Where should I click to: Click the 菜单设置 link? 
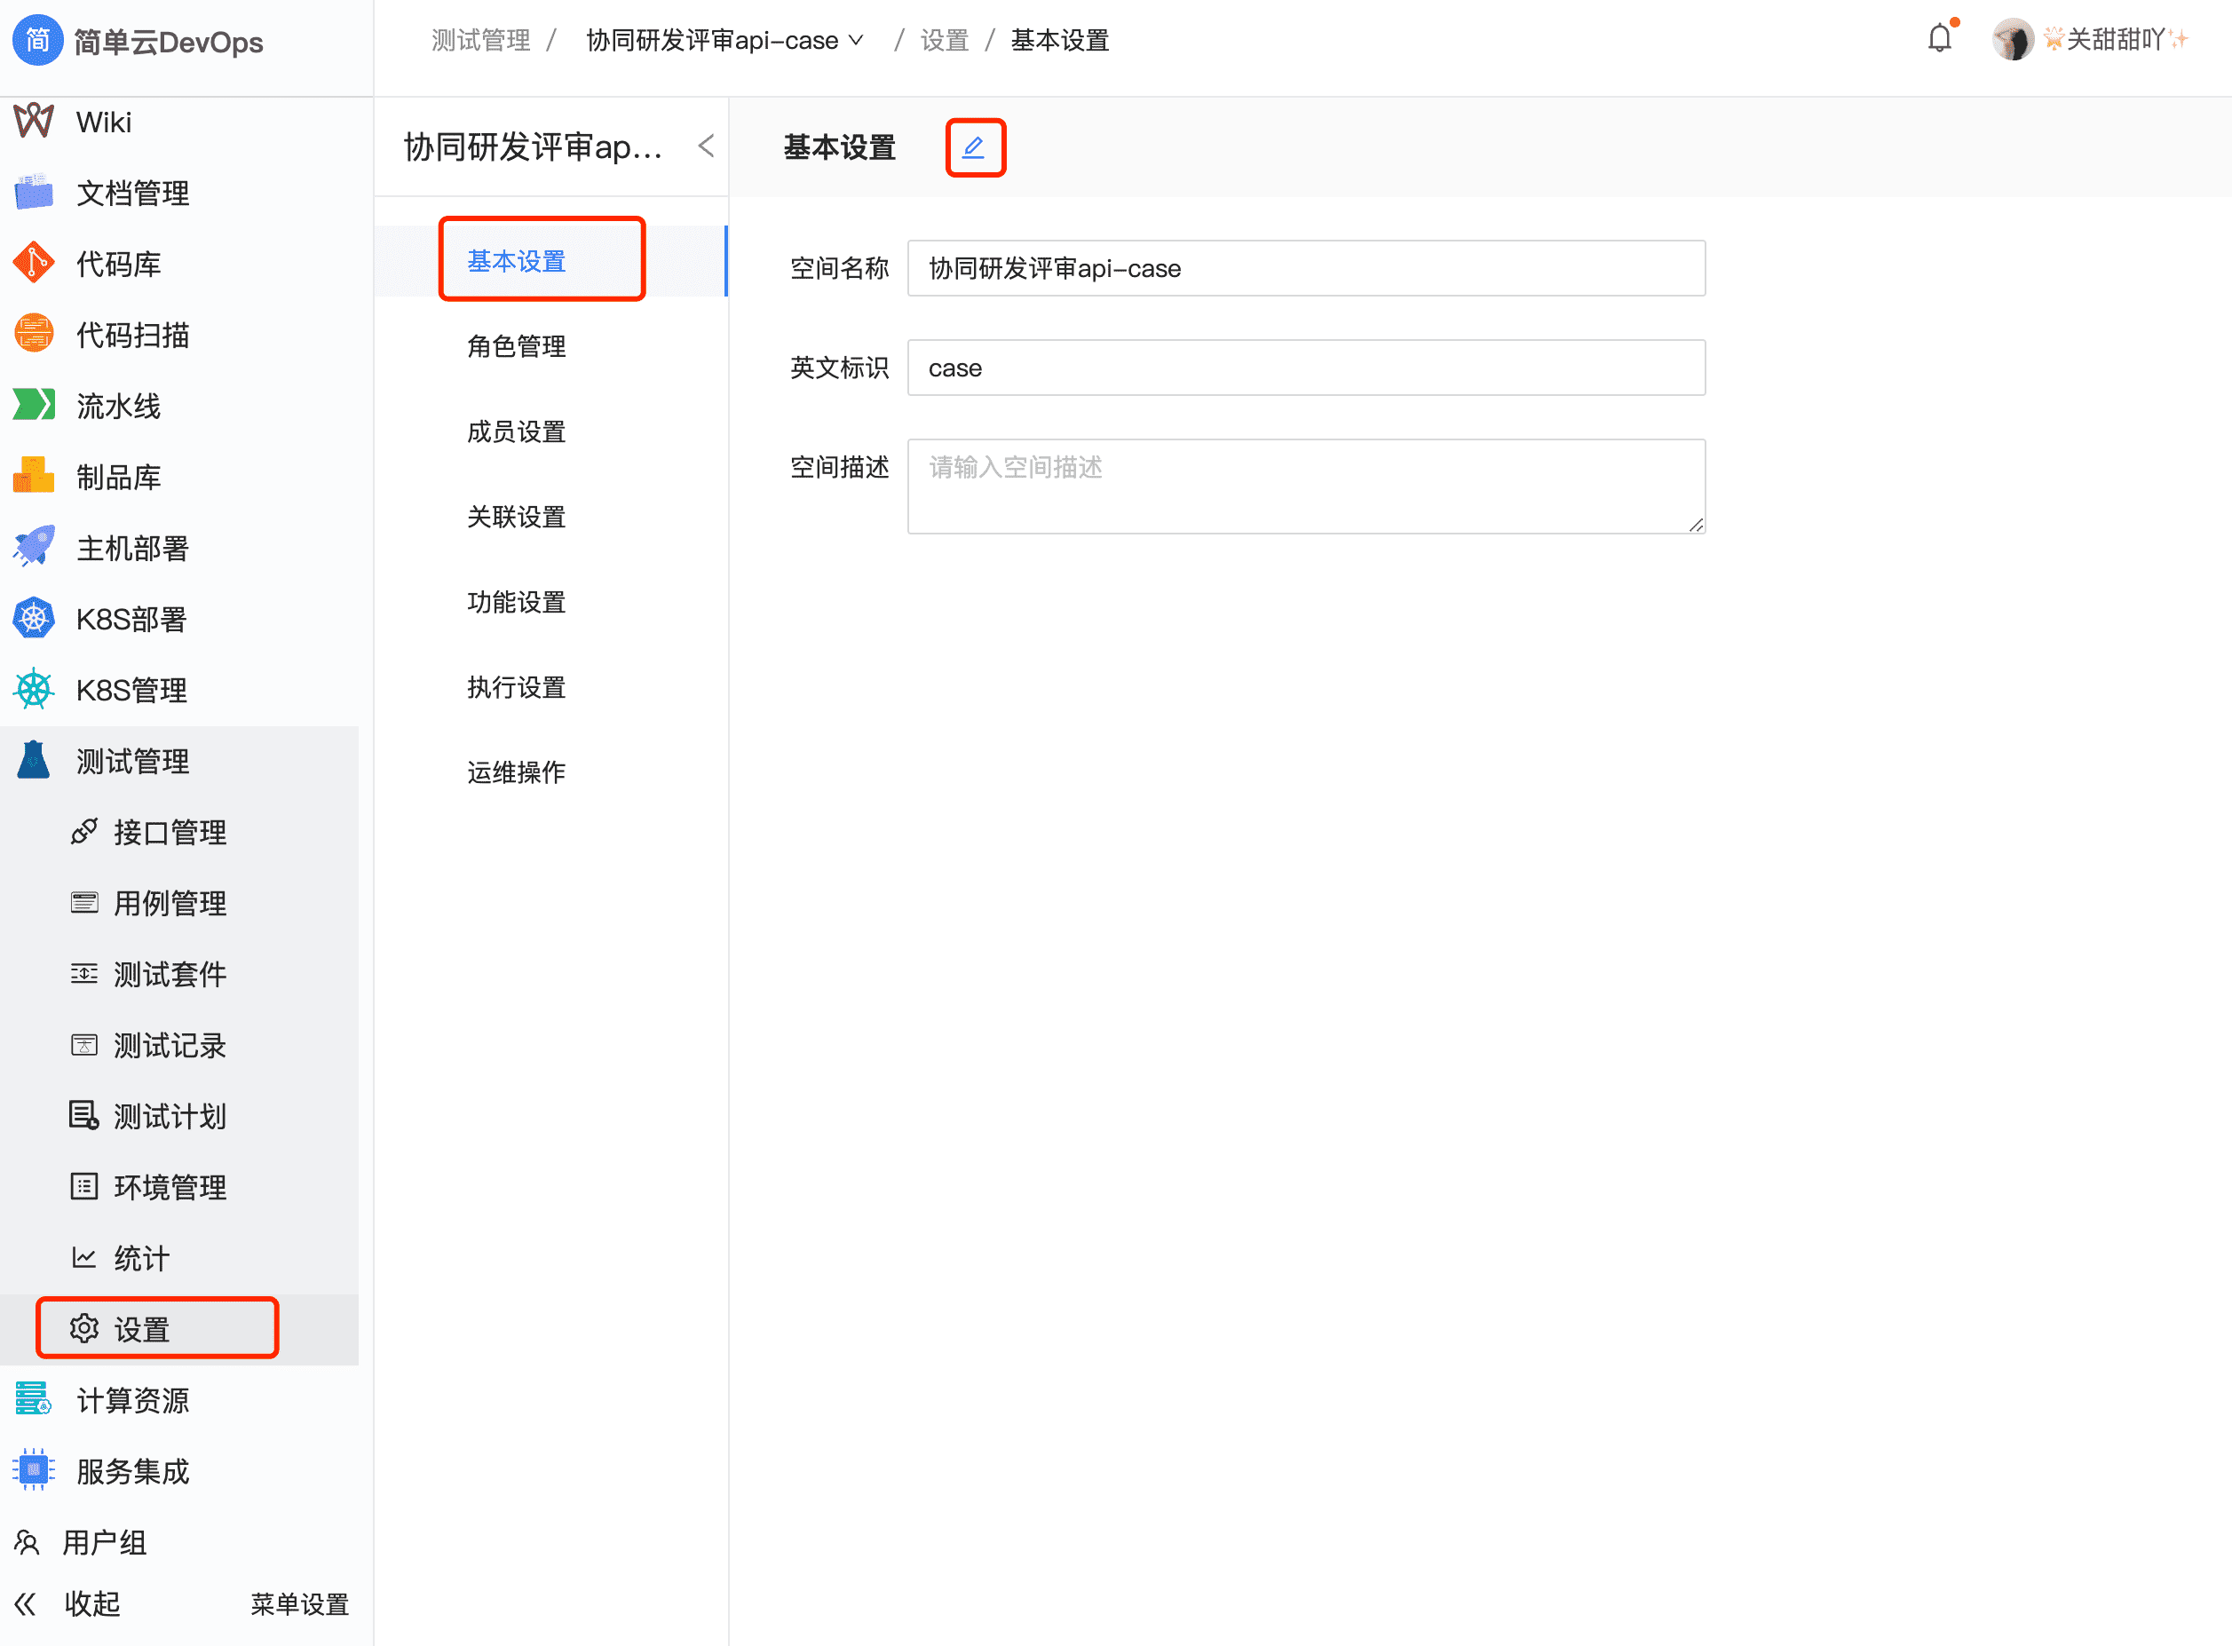[299, 1604]
